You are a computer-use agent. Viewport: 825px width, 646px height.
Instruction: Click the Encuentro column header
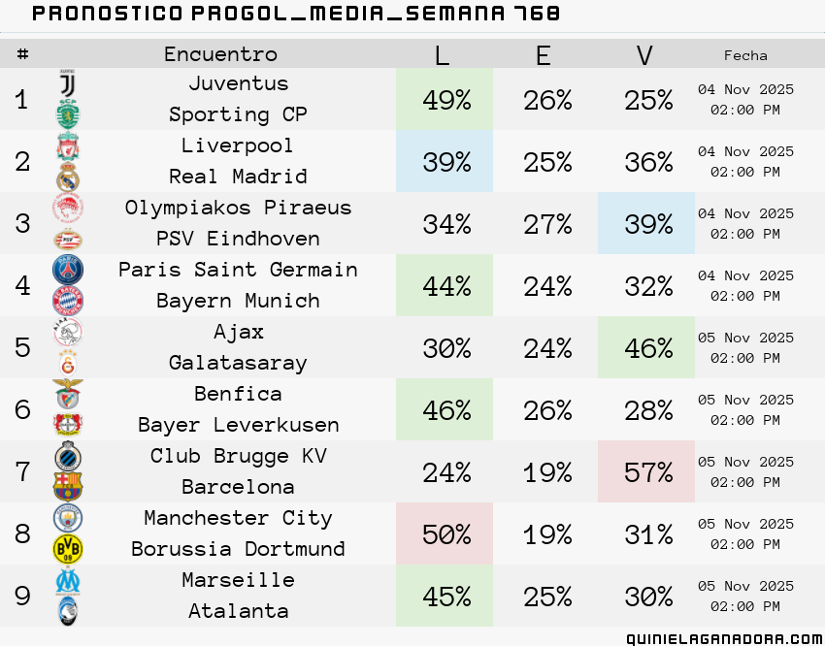tap(220, 54)
